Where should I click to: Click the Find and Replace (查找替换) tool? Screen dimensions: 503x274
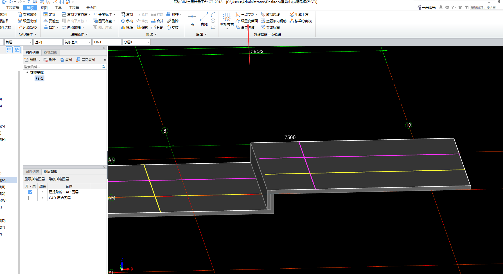tap(27, 14)
